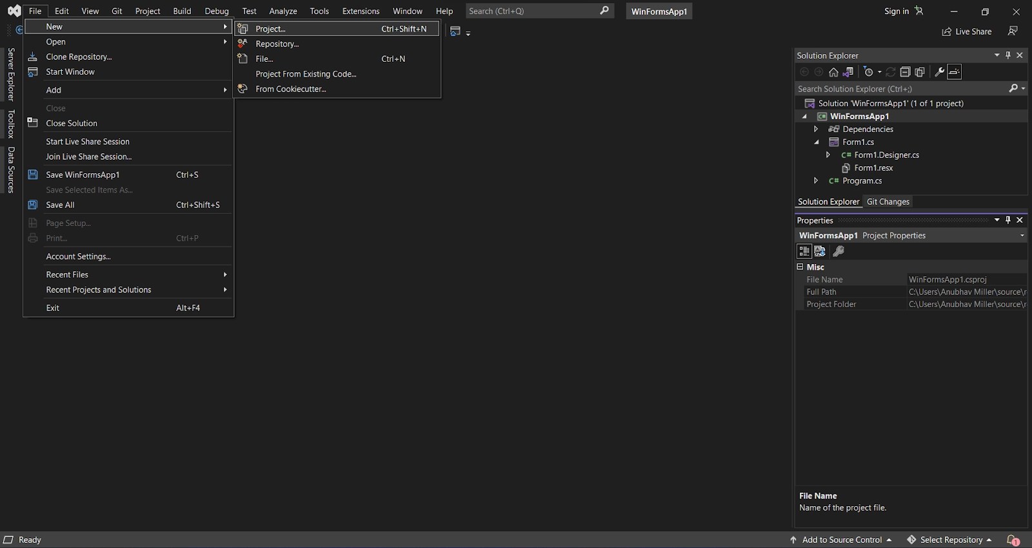Screen dimensions: 1032x548
Task: Click toolbar icon right of the New submenu
Action: (x=455, y=32)
